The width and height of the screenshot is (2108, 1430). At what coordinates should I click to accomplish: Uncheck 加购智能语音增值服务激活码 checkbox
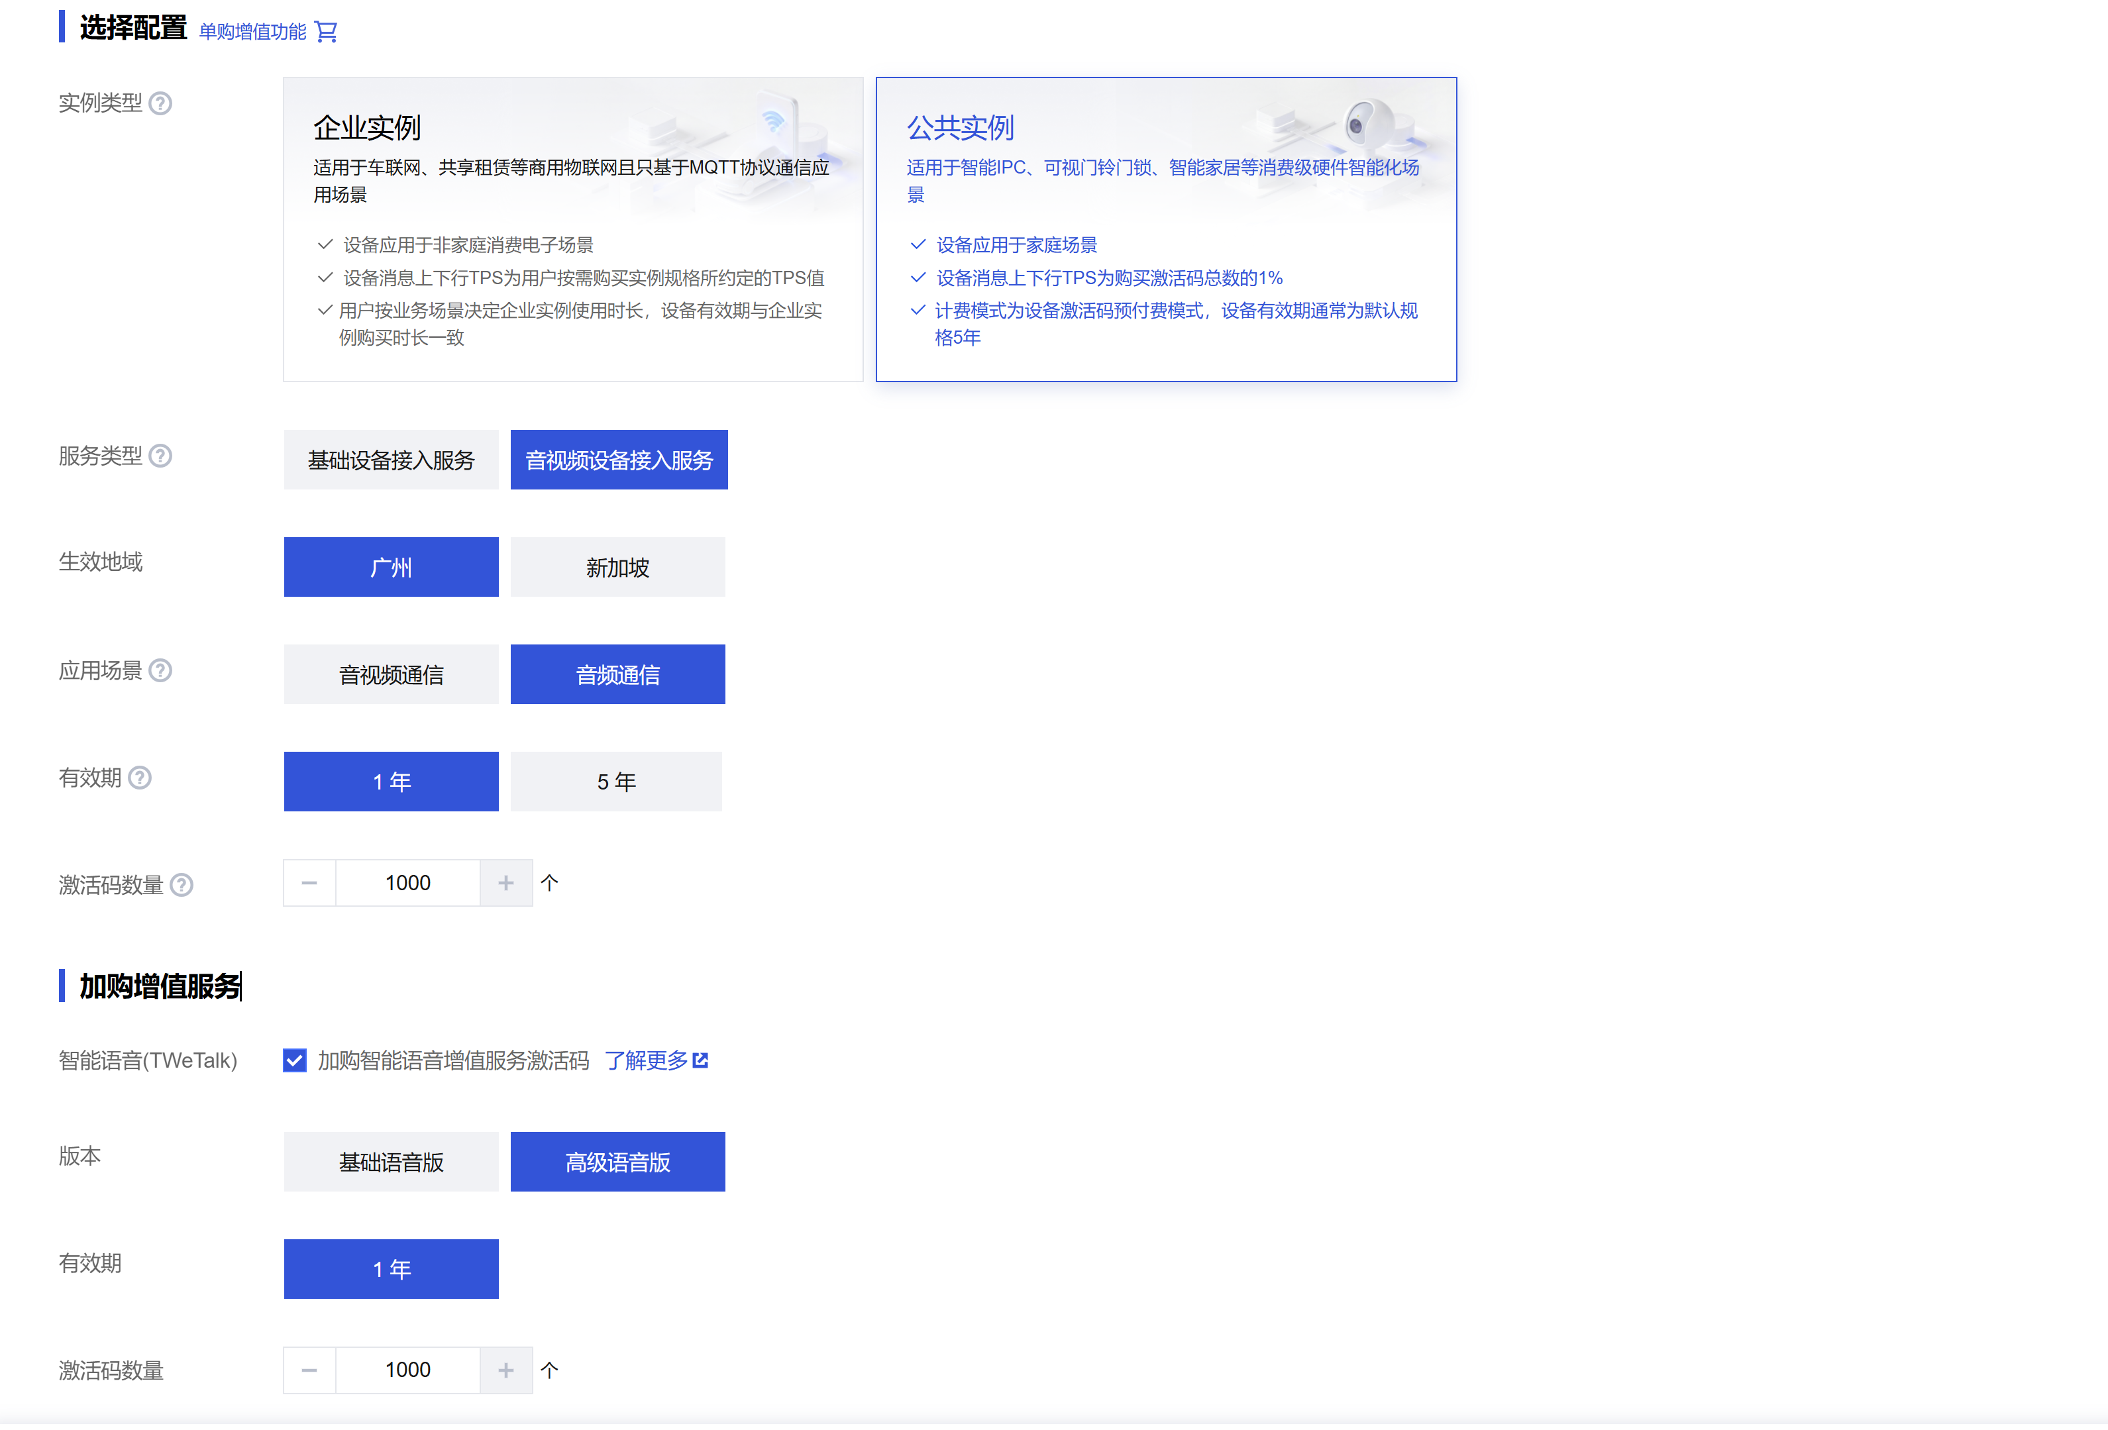coord(295,1061)
